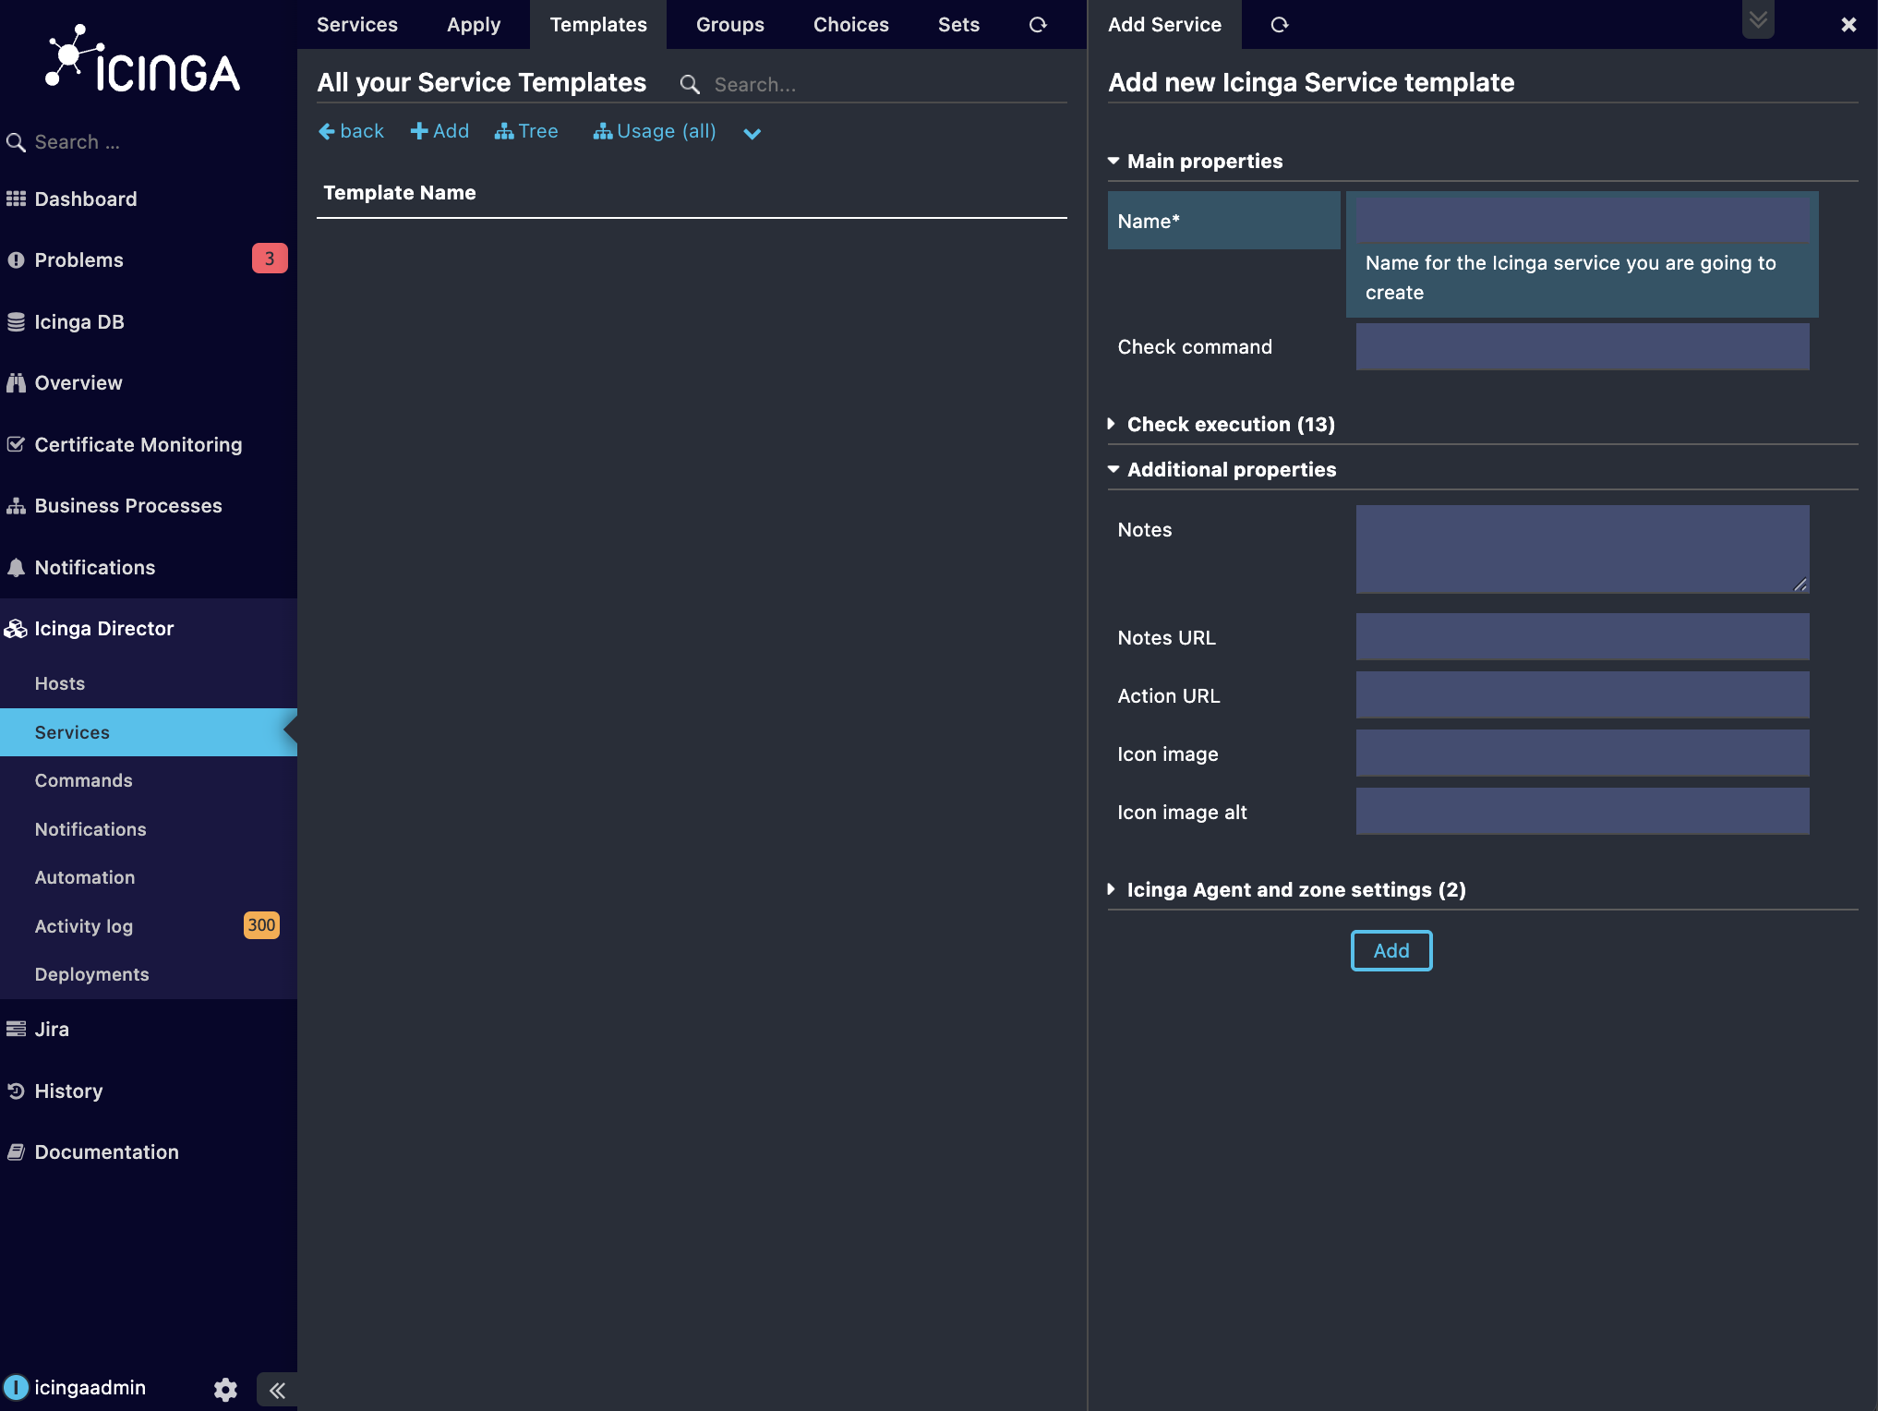The width and height of the screenshot is (1878, 1411).
Task: Click the Notifications bell icon in main sidebar
Action: pos(16,567)
